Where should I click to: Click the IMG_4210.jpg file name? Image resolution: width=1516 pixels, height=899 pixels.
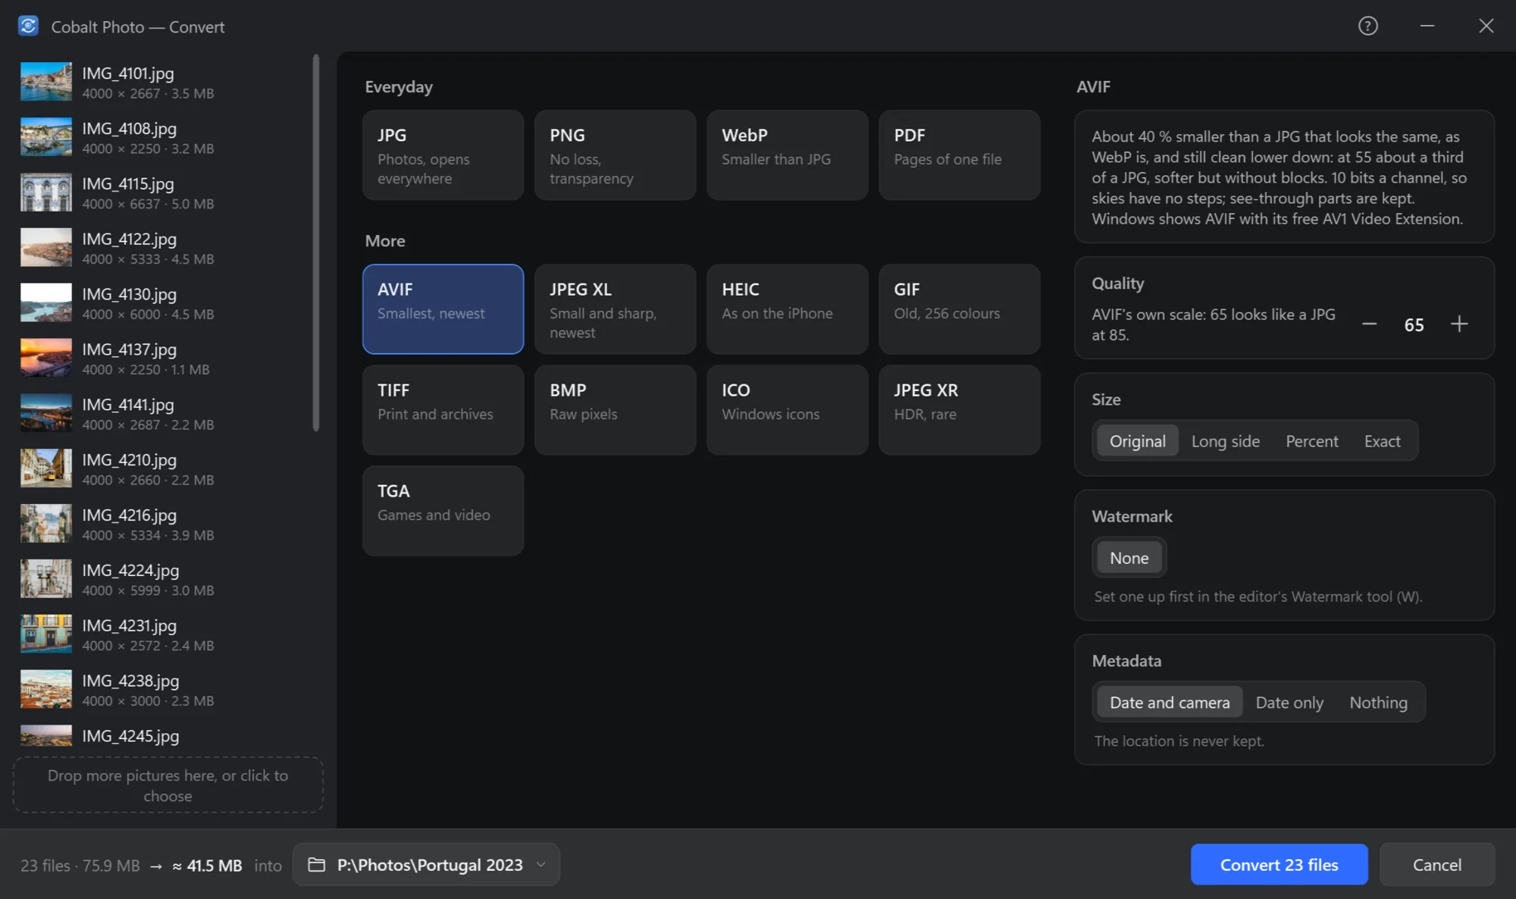[x=130, y=460]
